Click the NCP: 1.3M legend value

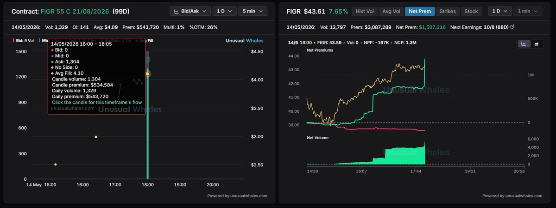coord(406,43)
